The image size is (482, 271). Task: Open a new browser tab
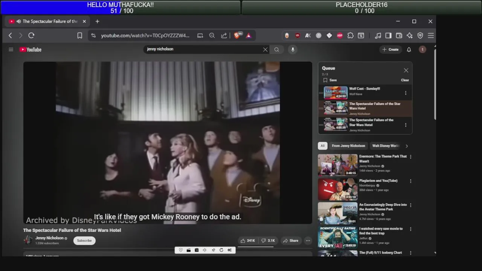tap(97, 21)
